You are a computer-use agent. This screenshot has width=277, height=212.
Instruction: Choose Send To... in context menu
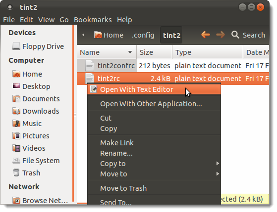(x=154, y=202)
